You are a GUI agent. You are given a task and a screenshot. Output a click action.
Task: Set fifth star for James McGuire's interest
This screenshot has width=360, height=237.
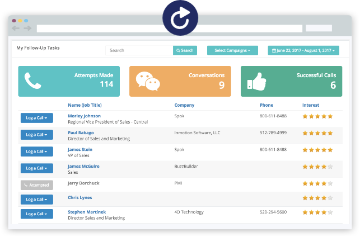pyautogui.click(x=330, y=167)
